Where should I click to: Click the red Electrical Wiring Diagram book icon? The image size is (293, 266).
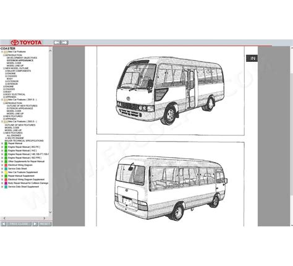(x=6, y=165)
